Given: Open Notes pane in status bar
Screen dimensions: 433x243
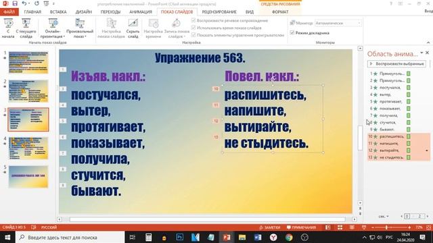Looking at the screenshot, I should click(269, 227).
